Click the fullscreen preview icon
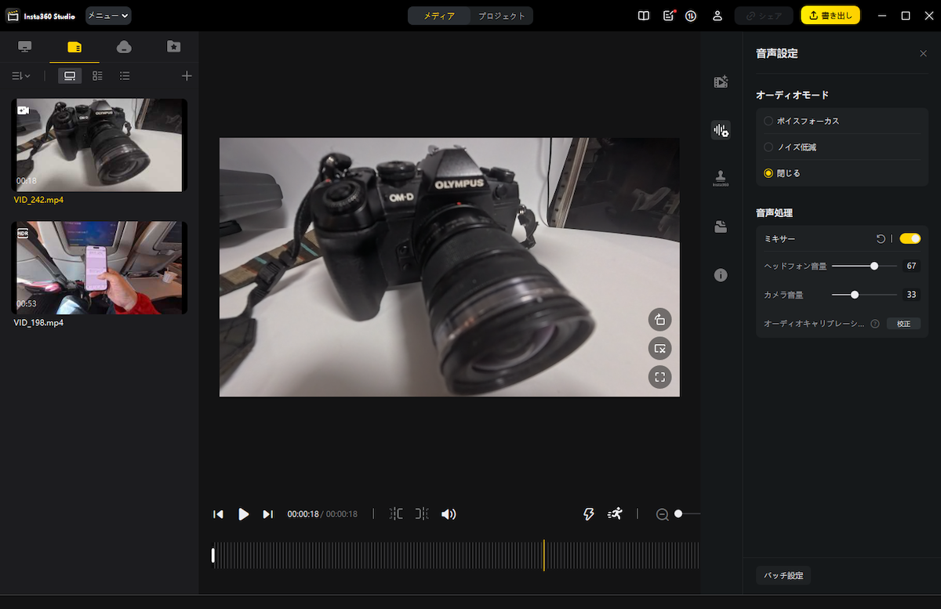941x609 pixels. 659,377
